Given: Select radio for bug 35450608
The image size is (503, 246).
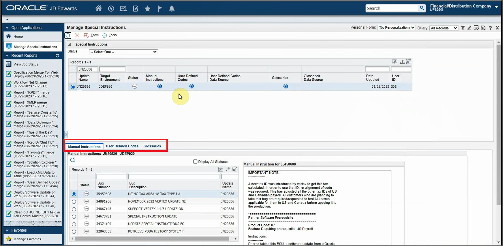Looking at the screenshot, I should (74, 194).
